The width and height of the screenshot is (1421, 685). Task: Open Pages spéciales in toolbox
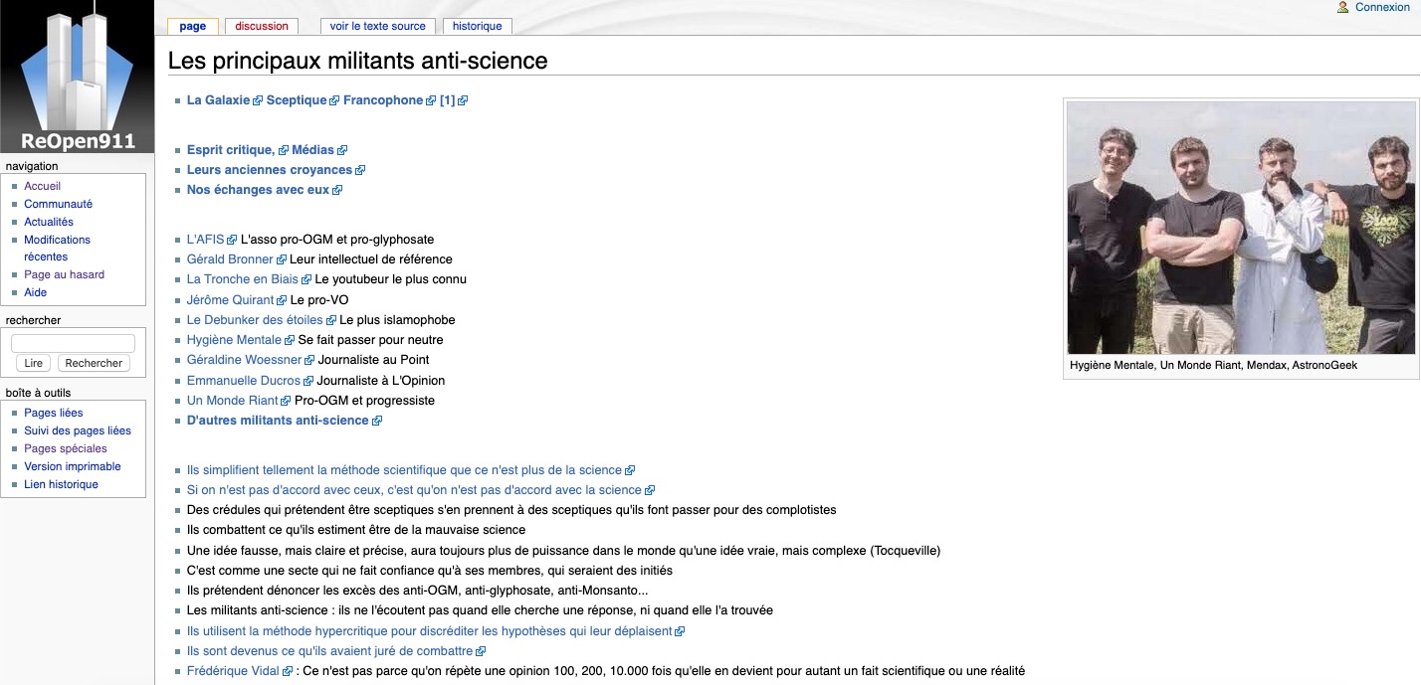[x=66, y=448]
